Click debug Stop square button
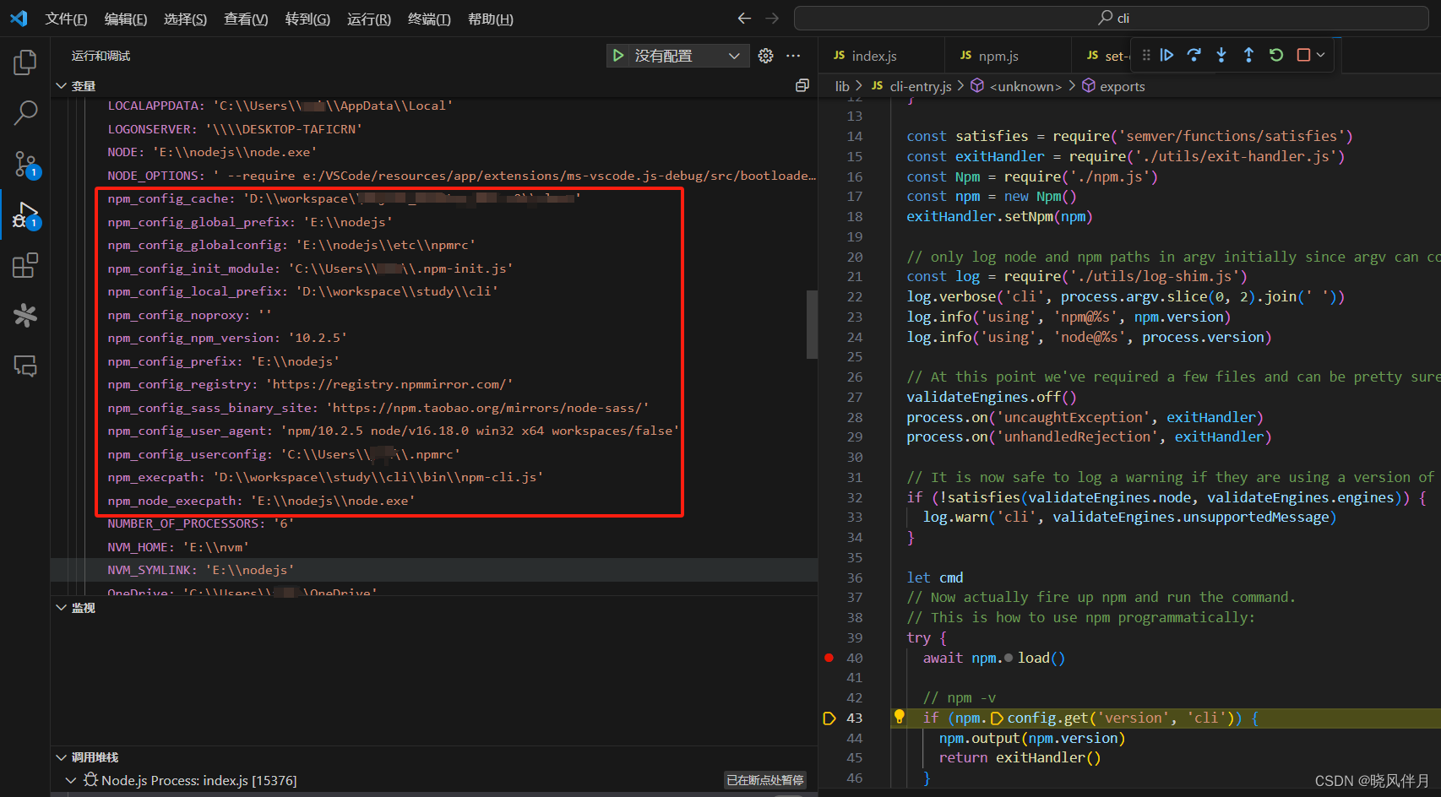Screen dimensions: 1441x797 point(1303,55)
